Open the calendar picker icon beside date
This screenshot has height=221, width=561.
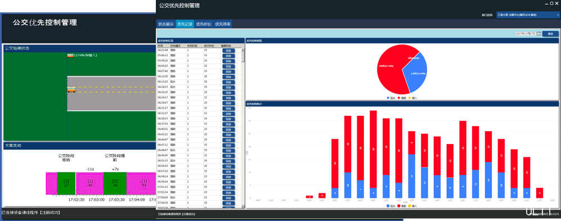pos(538,34)
